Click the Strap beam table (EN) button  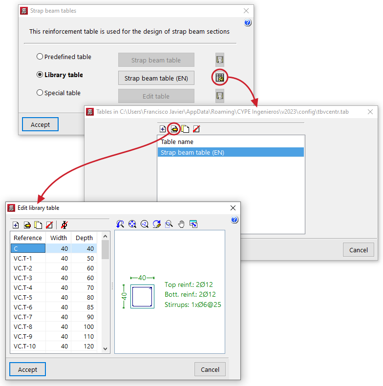pos(156,78)
